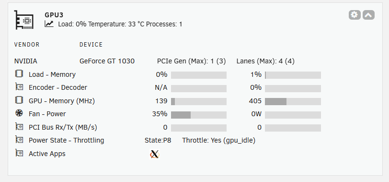Click the Load - Memory chip icon
This screenshot has height=182, width=389.
19,73
